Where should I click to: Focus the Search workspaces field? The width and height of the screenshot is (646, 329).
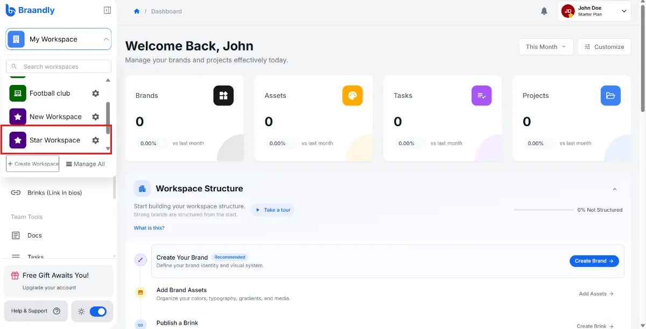tap(59, 67)
